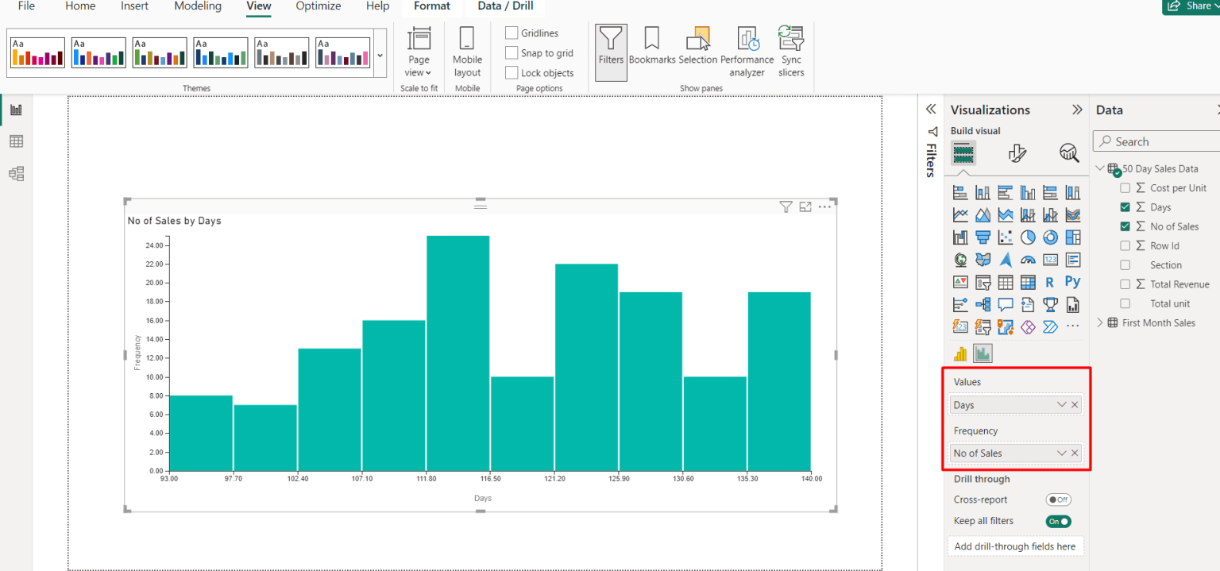Image resolution: width=1220 pixels, height=571 pixels.
Task: Expand the First Month Sales table
Action: coord(1100,322)
